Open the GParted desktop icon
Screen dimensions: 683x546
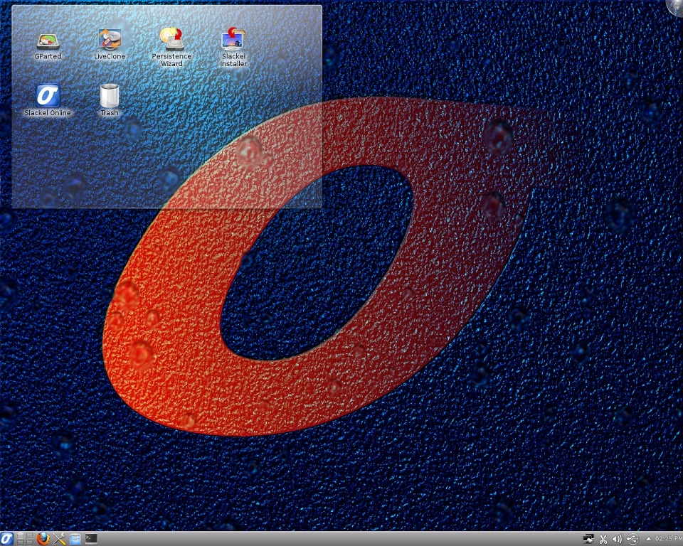tap(48, 41)
